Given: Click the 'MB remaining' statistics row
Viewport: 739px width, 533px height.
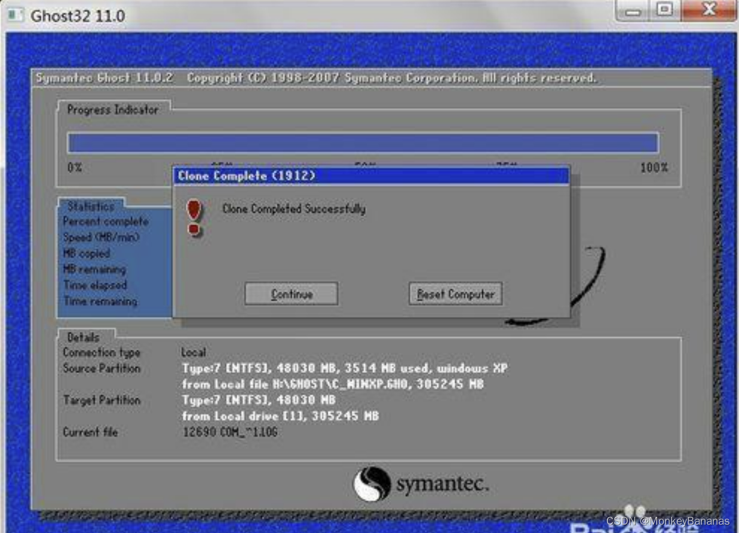Looking at the screenshot, I should tap(94, 269).
